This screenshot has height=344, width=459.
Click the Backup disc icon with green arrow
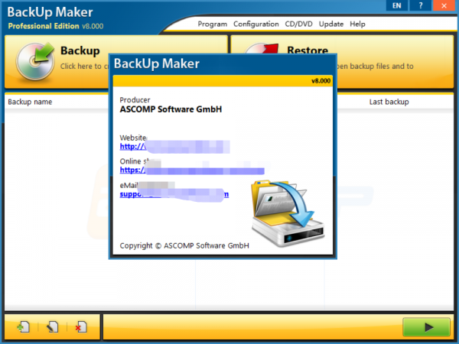[x=31, y=60]
